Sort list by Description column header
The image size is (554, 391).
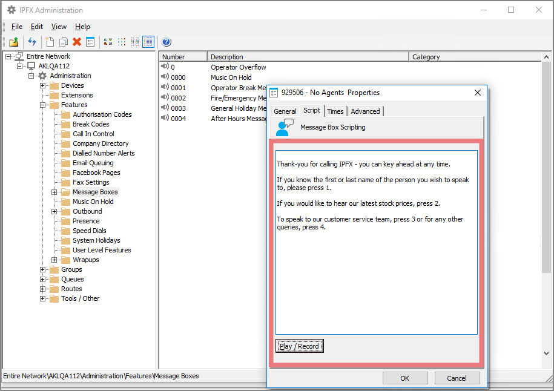[308, 57]
